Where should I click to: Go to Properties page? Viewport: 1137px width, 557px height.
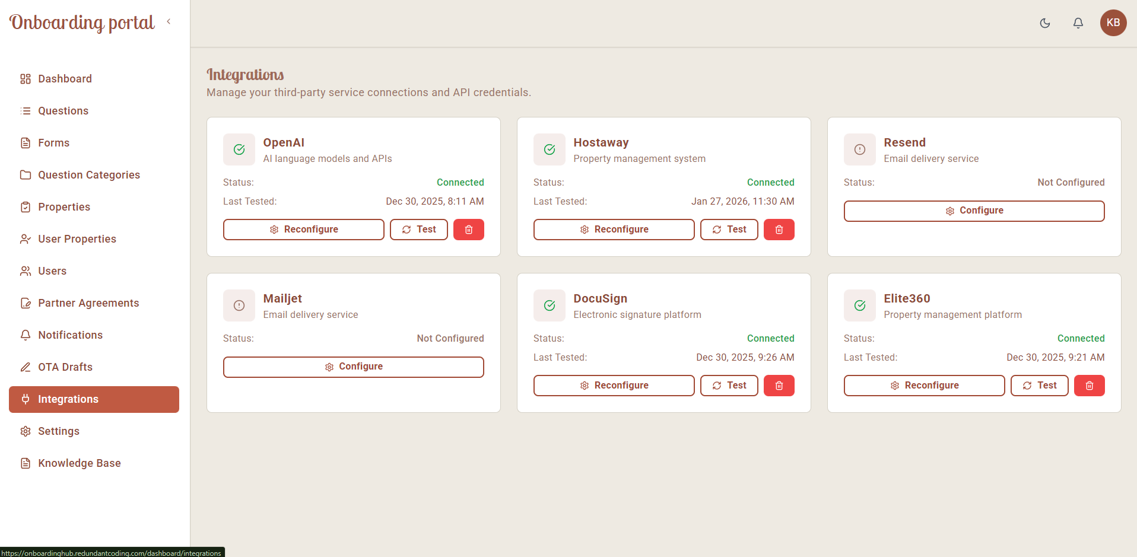(x=94, y=207)
